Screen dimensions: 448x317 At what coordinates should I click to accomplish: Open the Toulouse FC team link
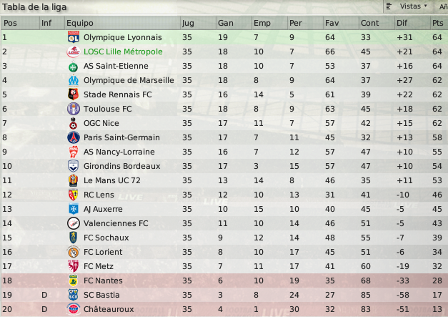(107, 109)
